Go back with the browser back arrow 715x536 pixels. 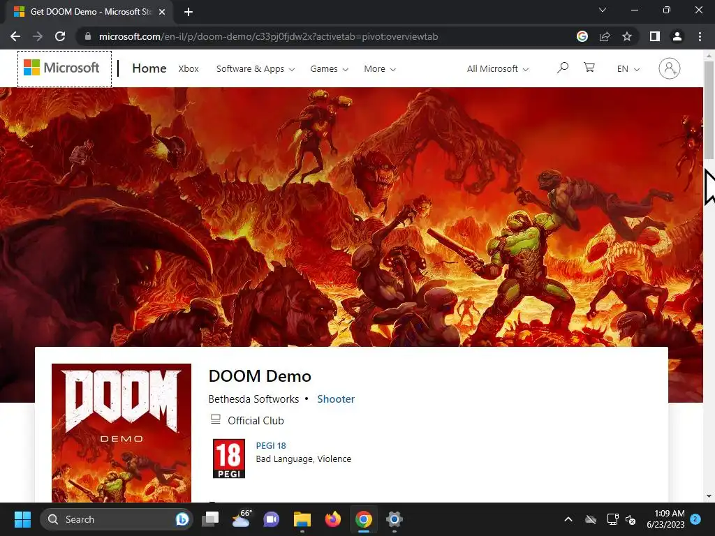tap(15, 36)
